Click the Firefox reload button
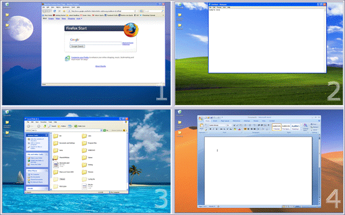 pos(55,11)
